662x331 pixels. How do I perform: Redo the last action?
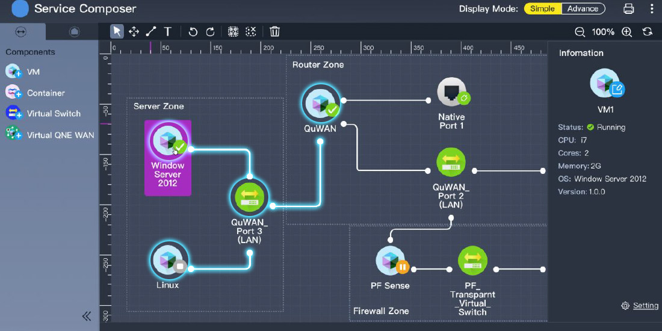pyautogui.click(x=210, y=31)
